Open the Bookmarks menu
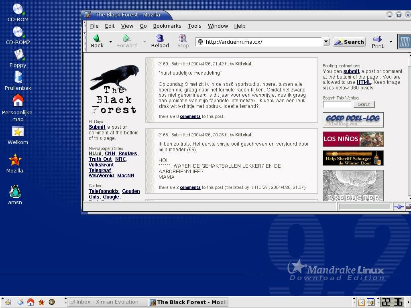 [x=167, y=26]
